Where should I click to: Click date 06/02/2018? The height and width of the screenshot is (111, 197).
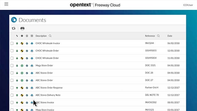pos(173,43)
